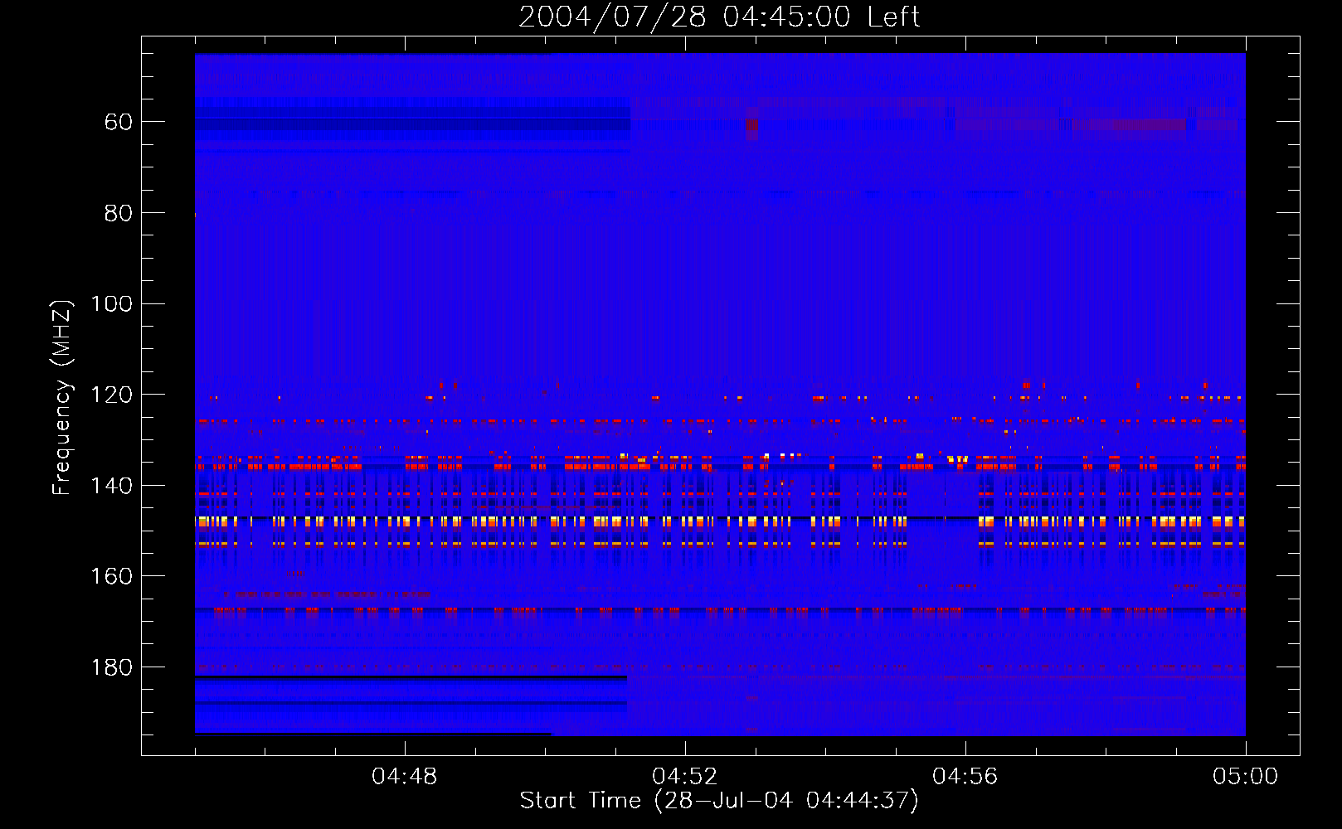
Task: Click the 04:48 time tick label
Action: click(x=405, y=777)
